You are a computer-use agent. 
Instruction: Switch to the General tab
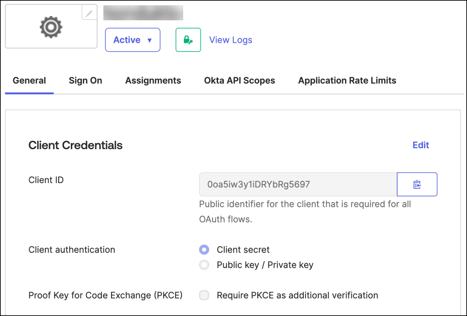29,81
